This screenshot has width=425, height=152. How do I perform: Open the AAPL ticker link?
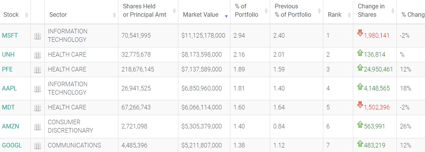(x=9, y=88)
